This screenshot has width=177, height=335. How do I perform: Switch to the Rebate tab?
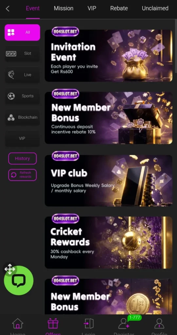(119, 8)
